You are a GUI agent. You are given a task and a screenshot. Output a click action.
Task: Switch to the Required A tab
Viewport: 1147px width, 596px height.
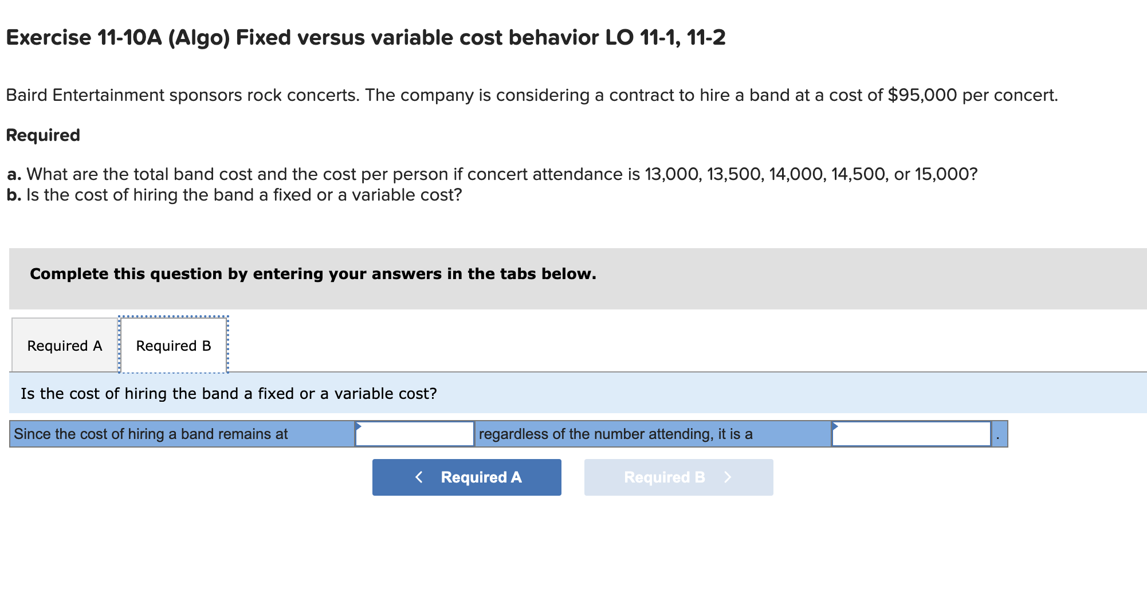click(64, 344)
